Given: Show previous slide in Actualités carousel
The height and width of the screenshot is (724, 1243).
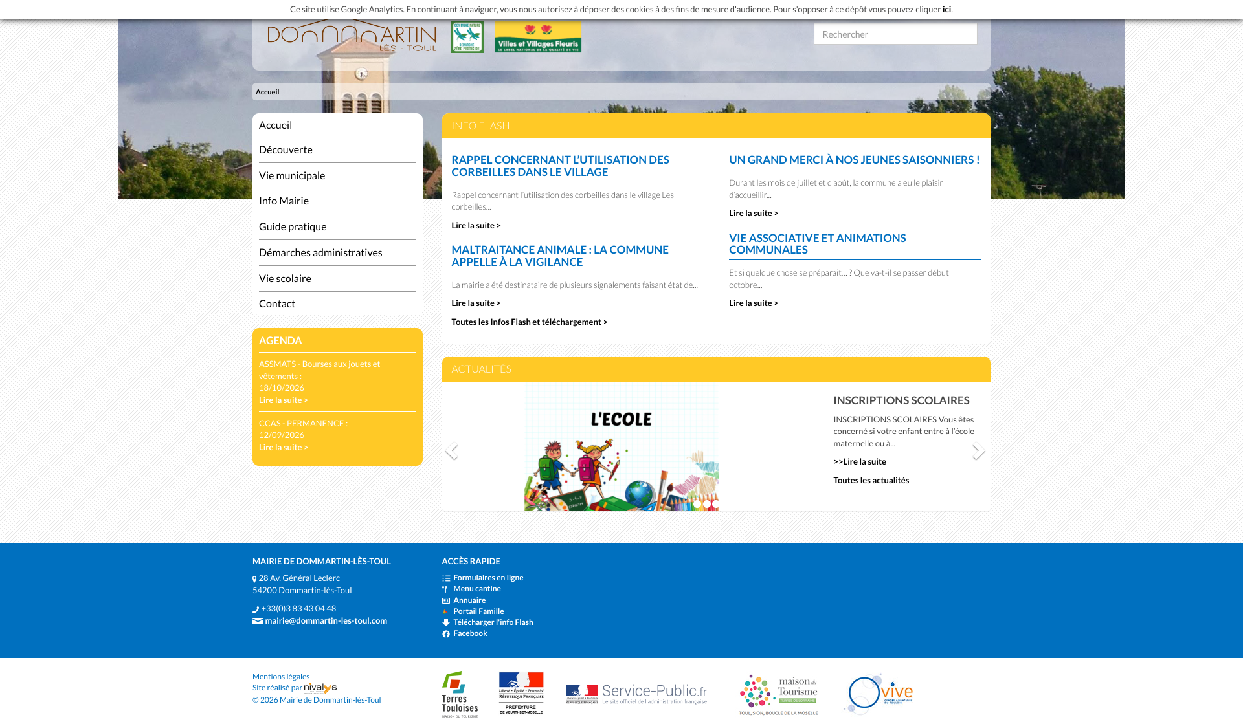Looking at the screenshot, I should (x=451, y=450).
